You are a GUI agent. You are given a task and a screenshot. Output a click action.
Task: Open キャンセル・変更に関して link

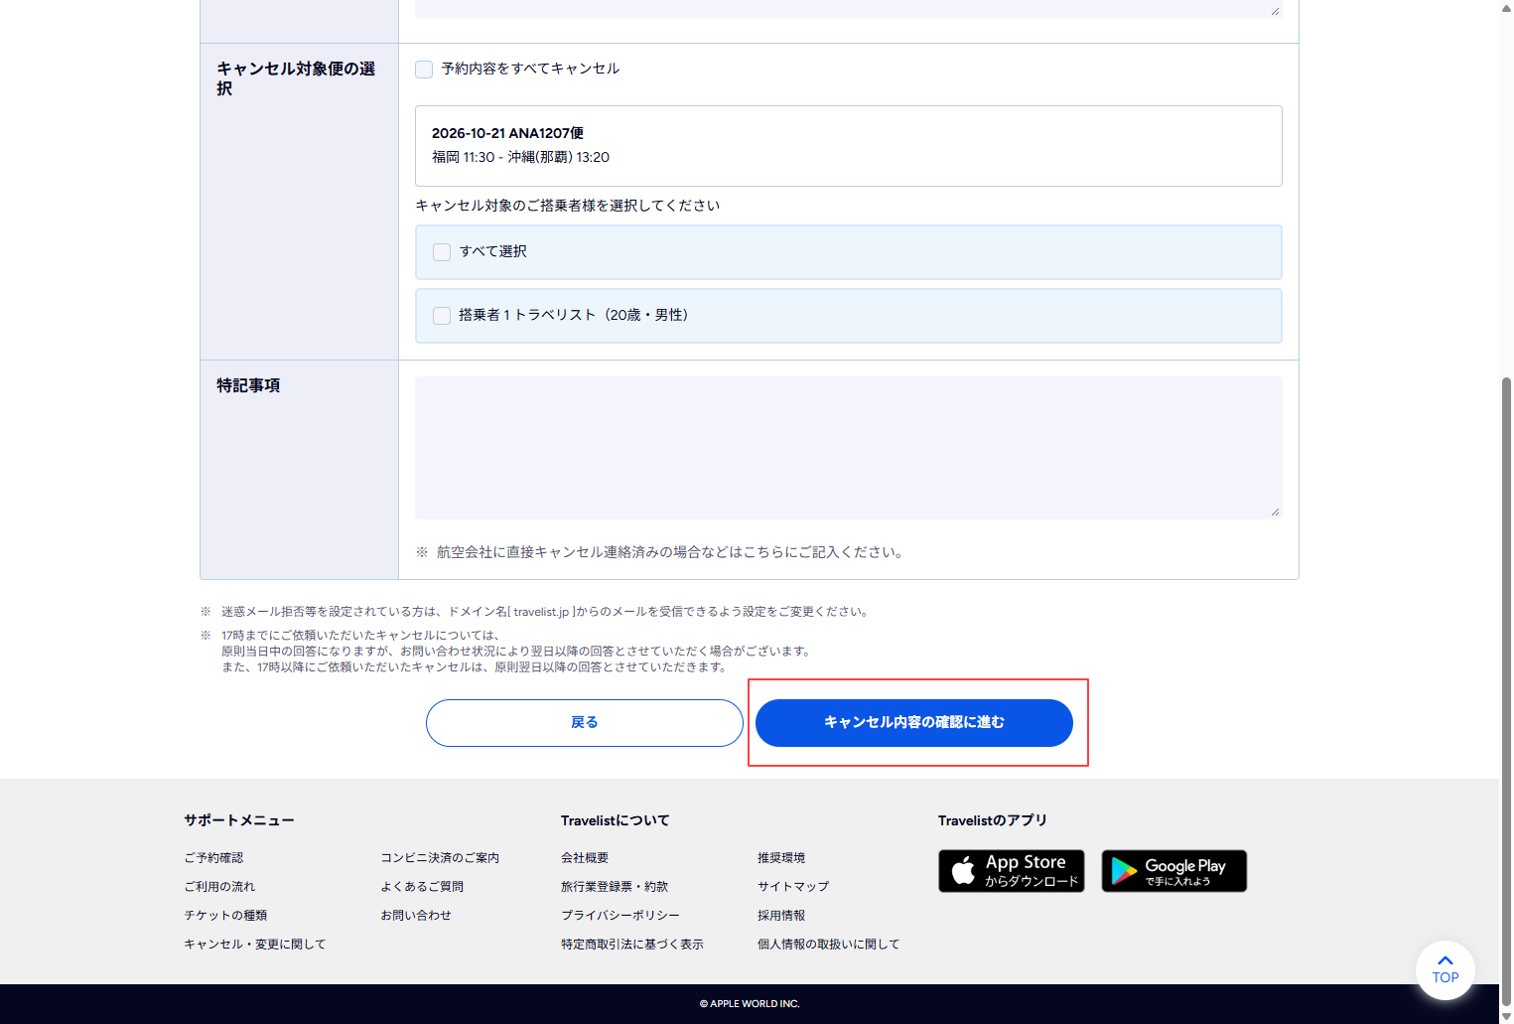[x=255, y=945]
